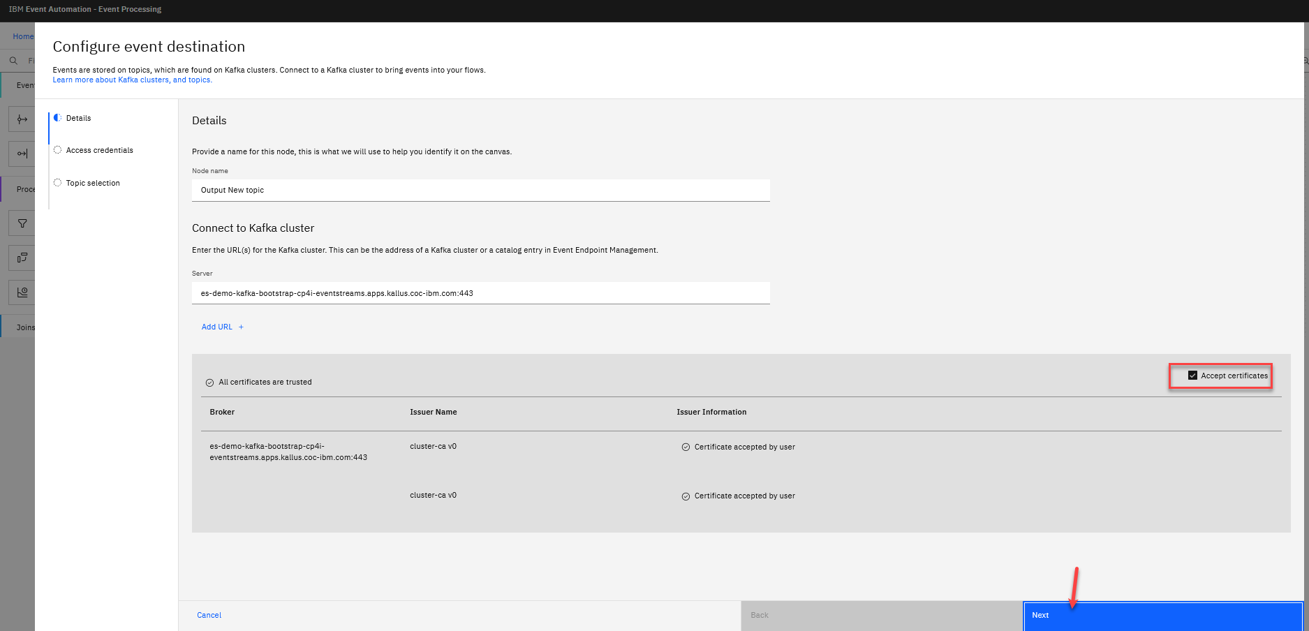Screen dimensions: 1309x631
Task: Open the Home breadcrumb link
Action: tap(22, 36)
